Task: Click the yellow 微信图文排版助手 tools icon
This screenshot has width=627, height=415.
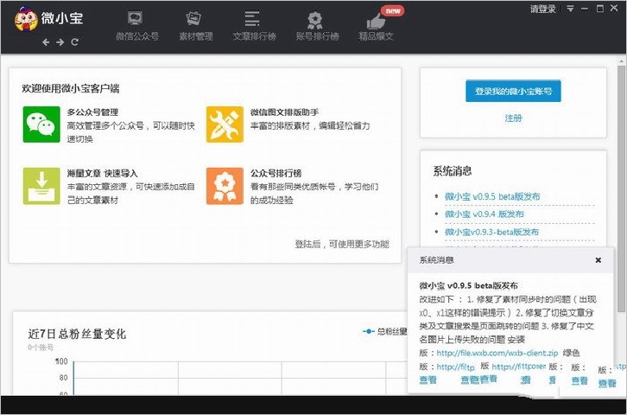Action: pos(225,124)
